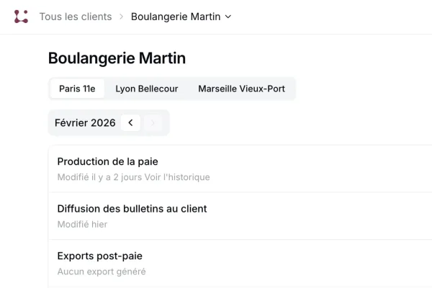
Task: Switch to Marseille Vieux-Port establishment tab
Action: 241,89
